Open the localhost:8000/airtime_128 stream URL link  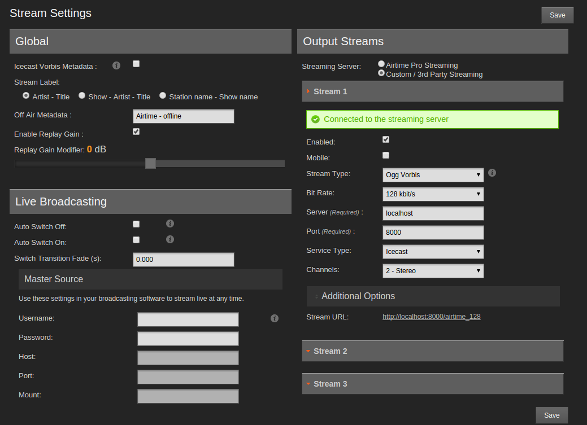click(431, 317)
